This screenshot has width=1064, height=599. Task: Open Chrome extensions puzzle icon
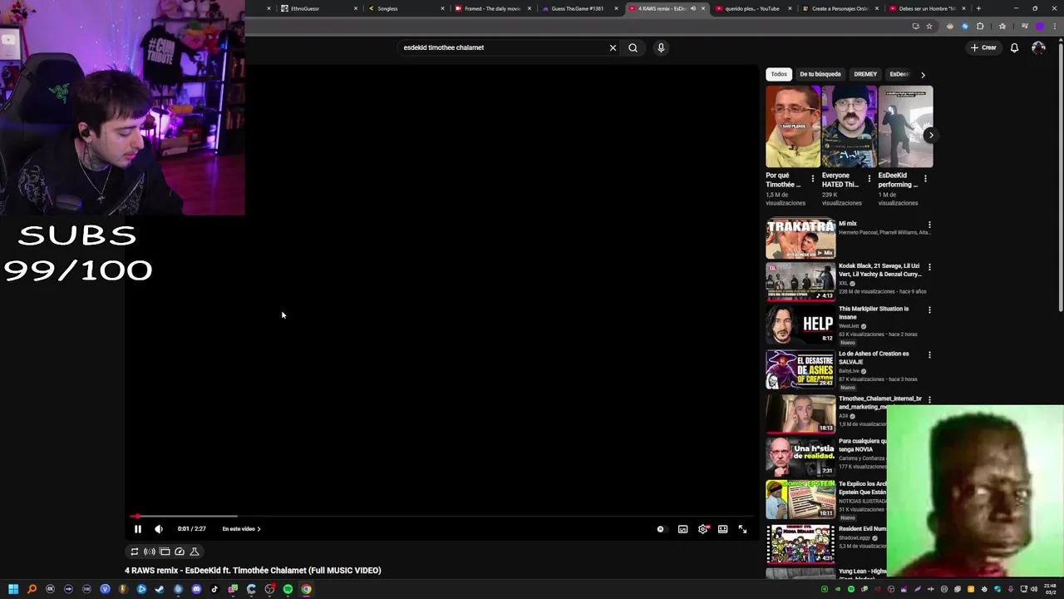click(x=980, y=27)
